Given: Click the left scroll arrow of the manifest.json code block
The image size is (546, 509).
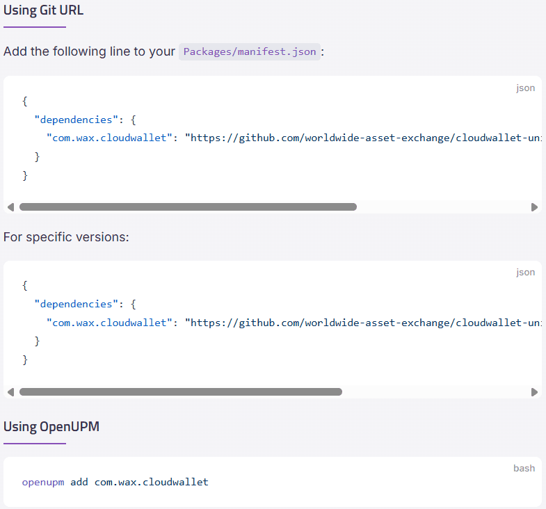Looking at the screenshot, I should 10,207.
